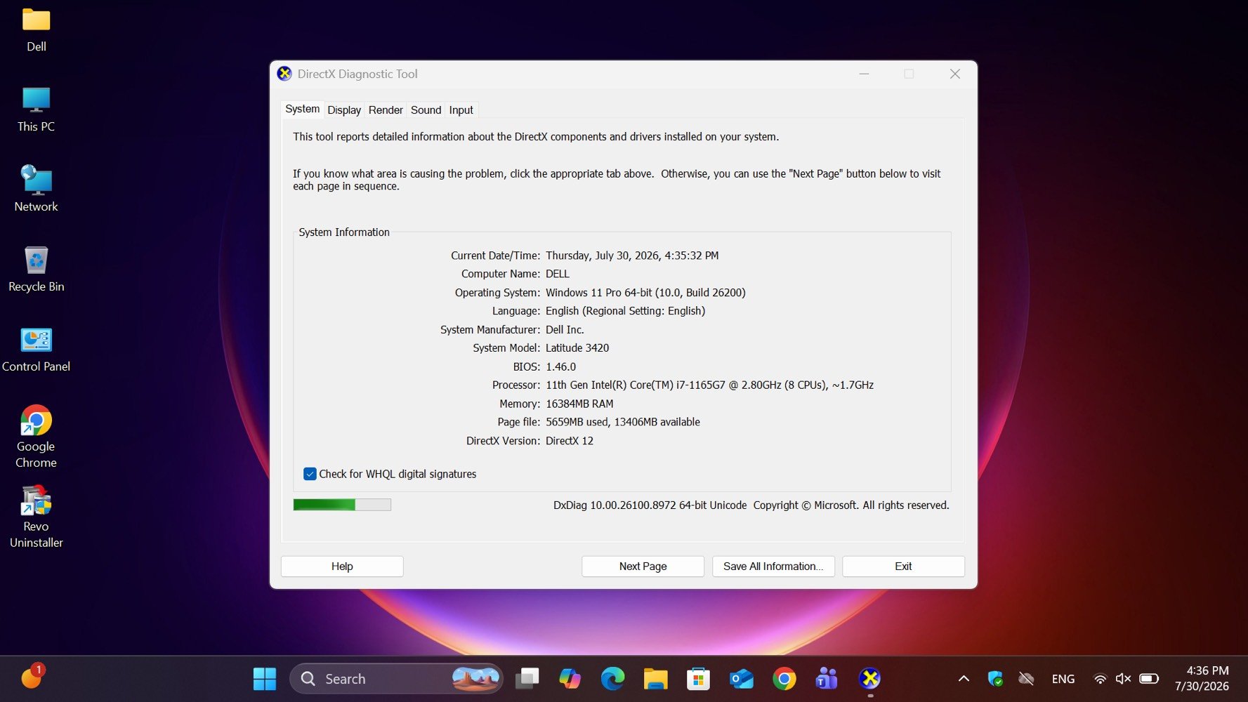Open the widgets notification icon on taskbar
This screenshot has width=1248, height=702.
32,677
